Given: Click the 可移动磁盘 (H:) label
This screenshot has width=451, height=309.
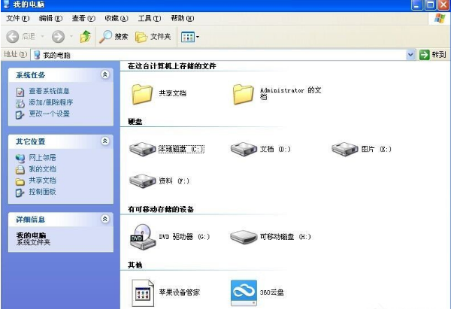Looking at the screenshot, I should [286, 237].
